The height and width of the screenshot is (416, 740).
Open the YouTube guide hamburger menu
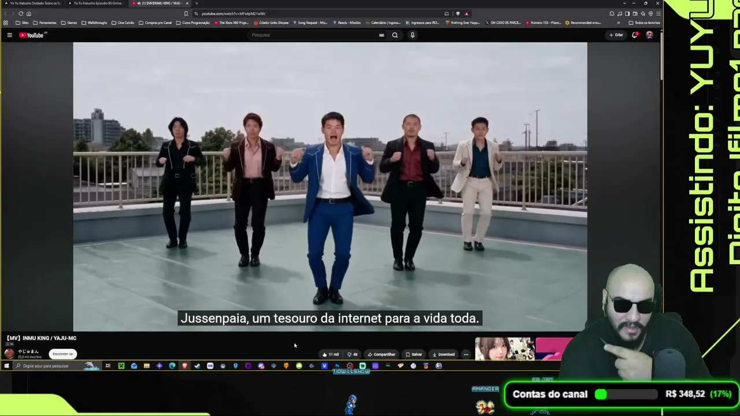tap(10, 35)
